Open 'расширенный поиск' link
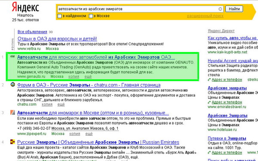258x161 pixels. pyautogui.click(x=205, y=16)
